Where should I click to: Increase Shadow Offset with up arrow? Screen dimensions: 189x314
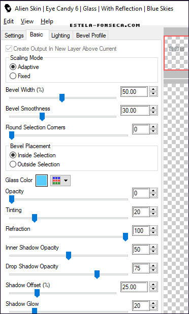point(153,285)
